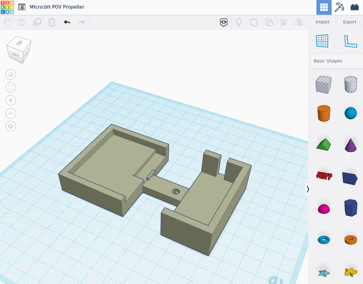
Task: Click the Copy toolbar icon
Action: tap(7, 22)
